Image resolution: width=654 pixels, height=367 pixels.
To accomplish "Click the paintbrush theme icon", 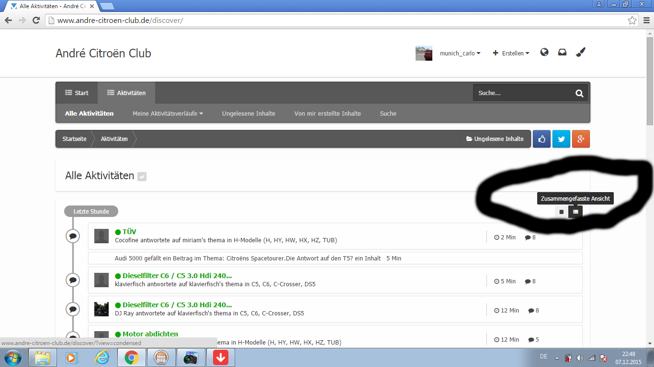I will (581, 53).
